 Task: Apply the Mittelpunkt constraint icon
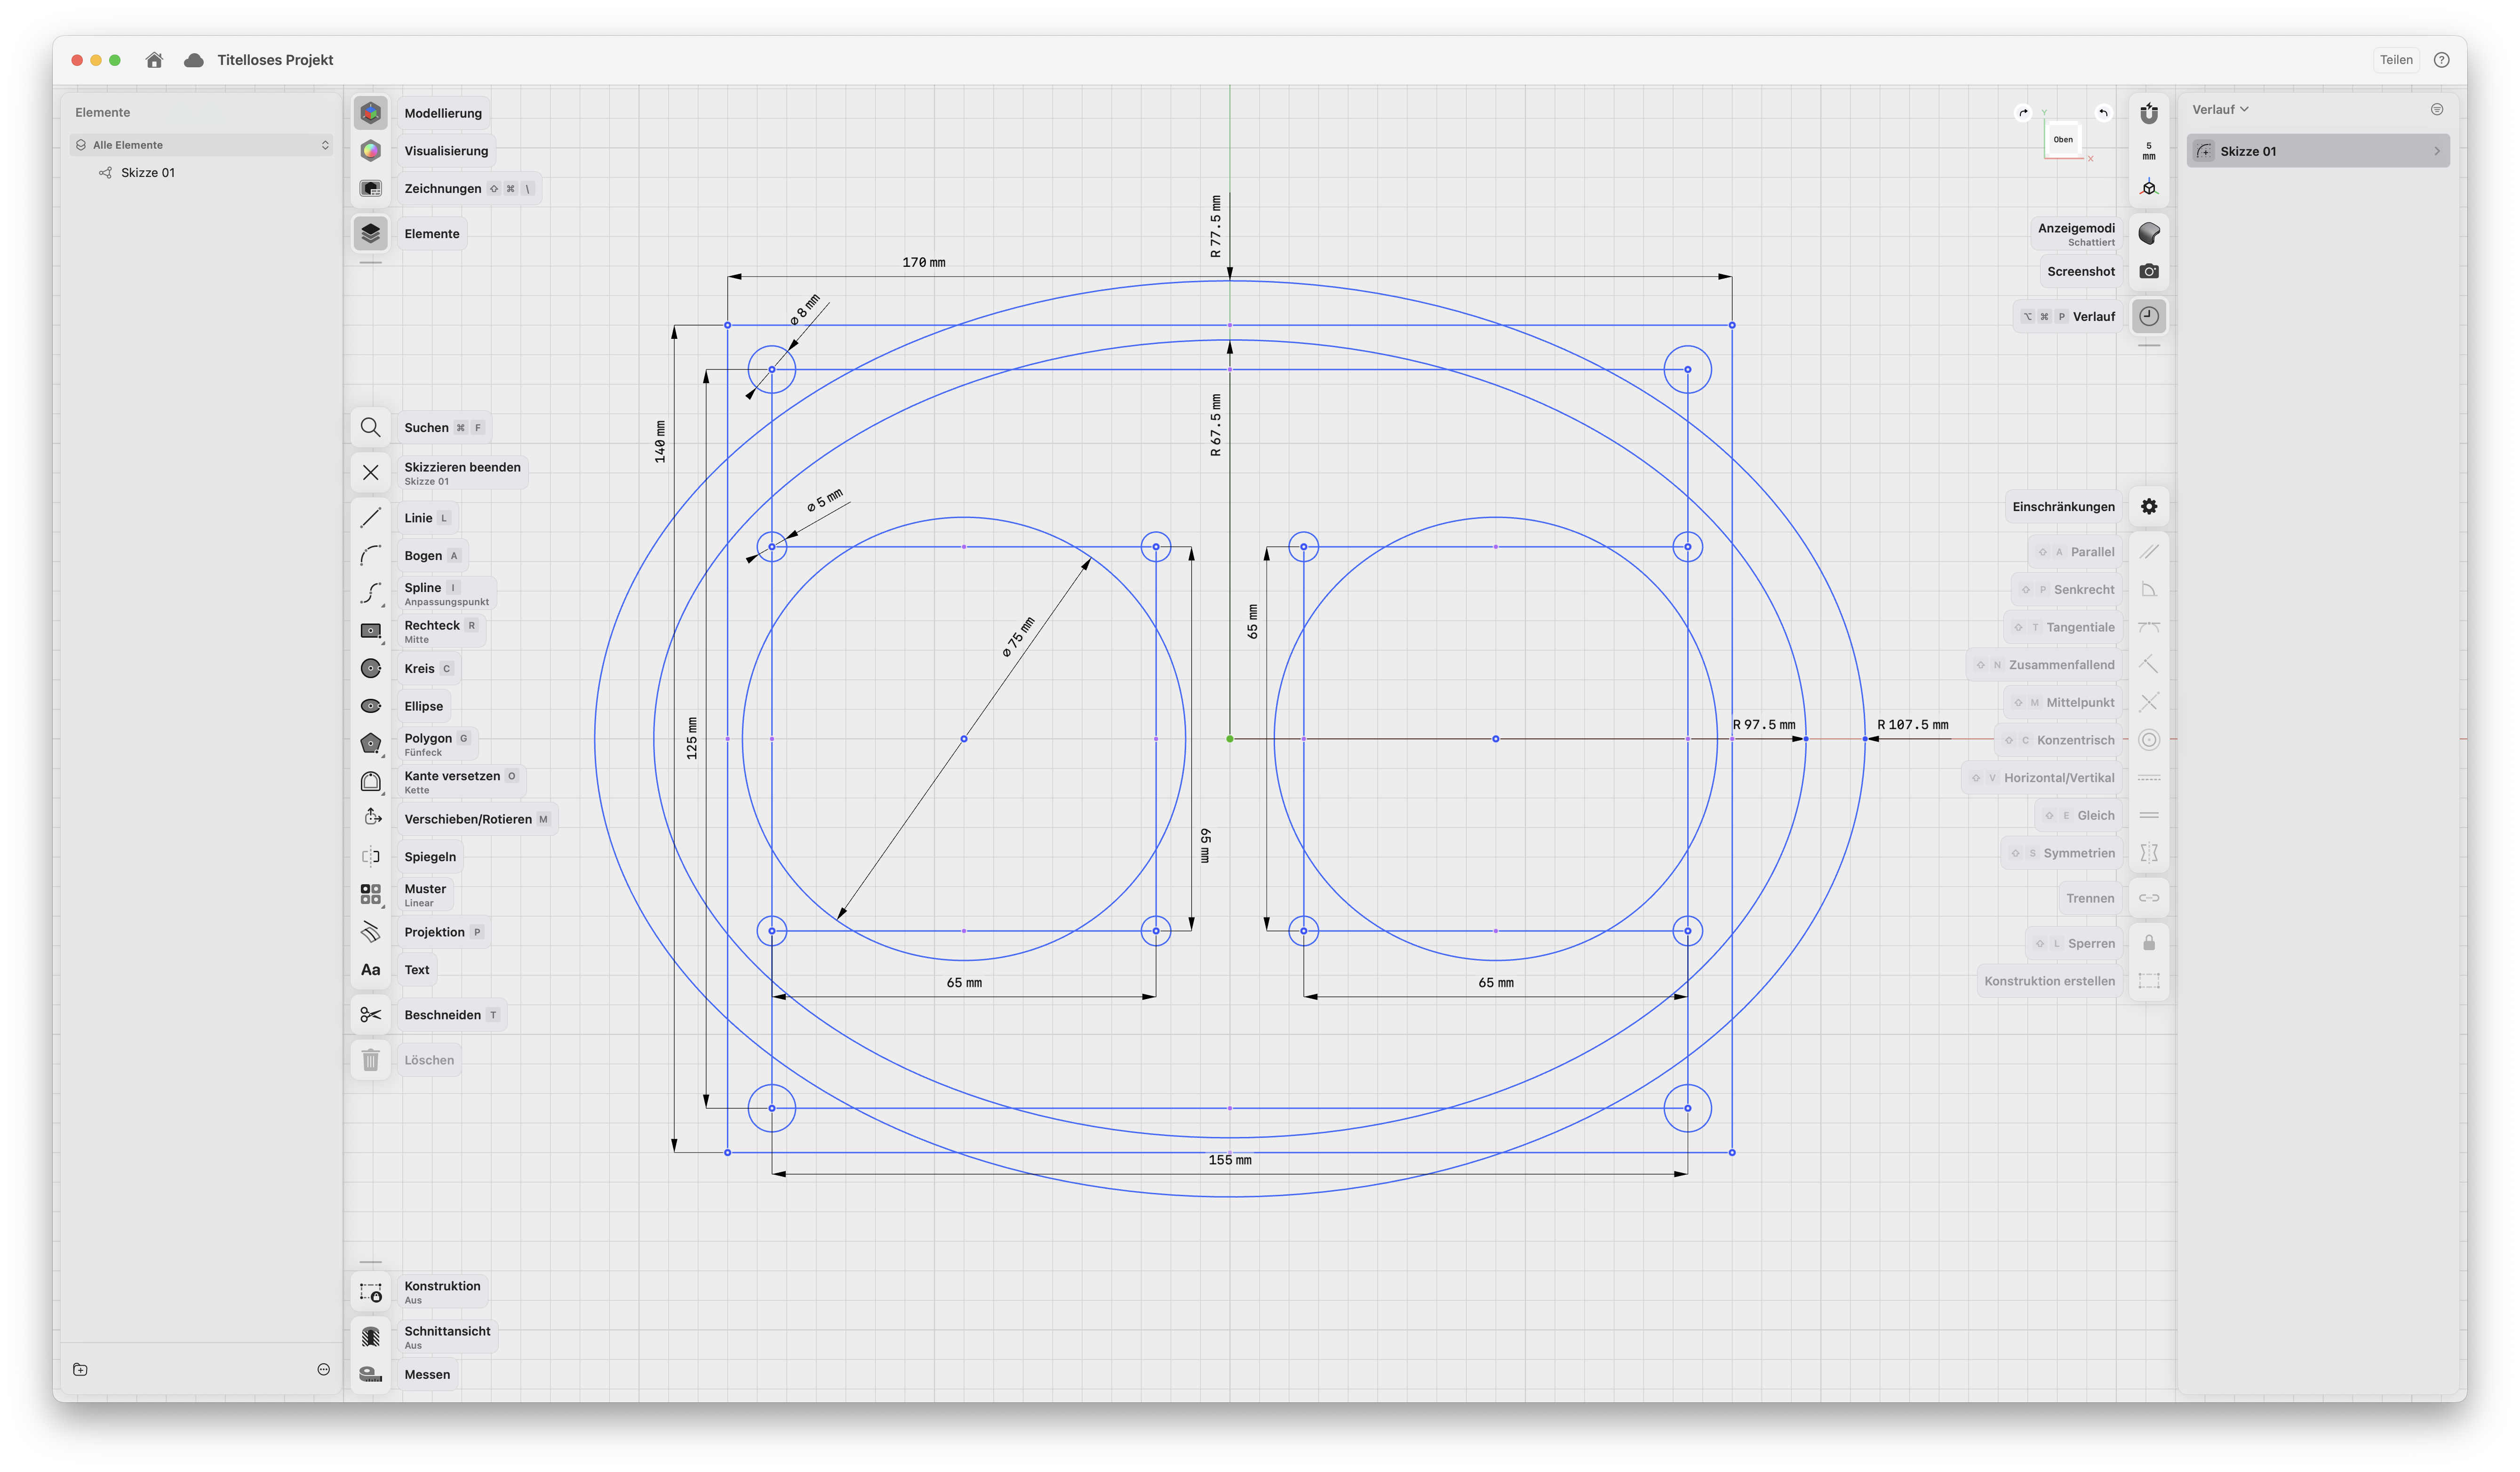point(2148,702)
